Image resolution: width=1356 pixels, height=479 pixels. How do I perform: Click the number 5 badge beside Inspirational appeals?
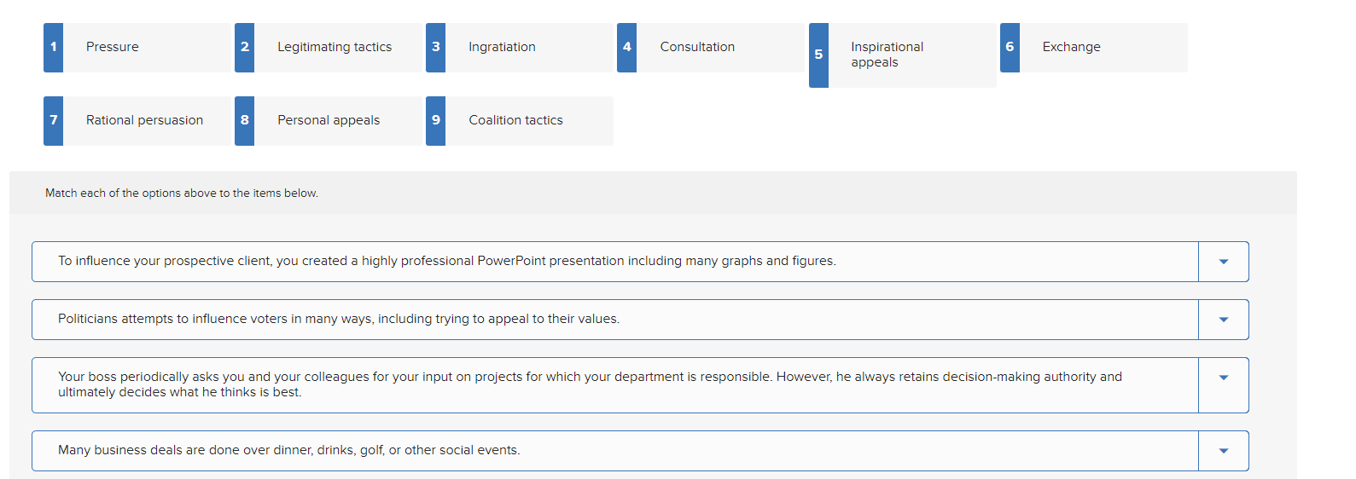pos(818,55)
